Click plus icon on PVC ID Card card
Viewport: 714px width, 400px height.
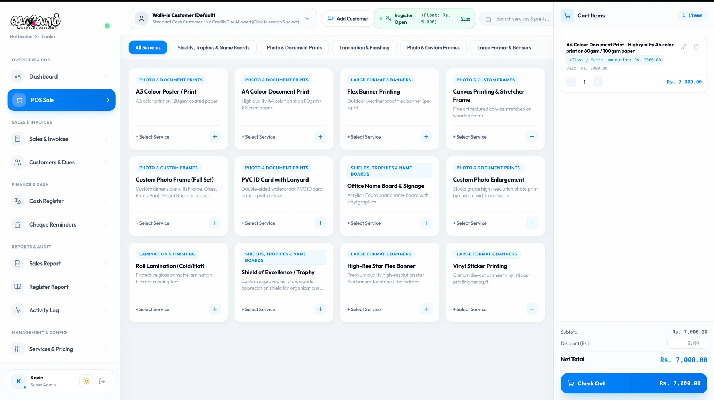coord(320,223)
